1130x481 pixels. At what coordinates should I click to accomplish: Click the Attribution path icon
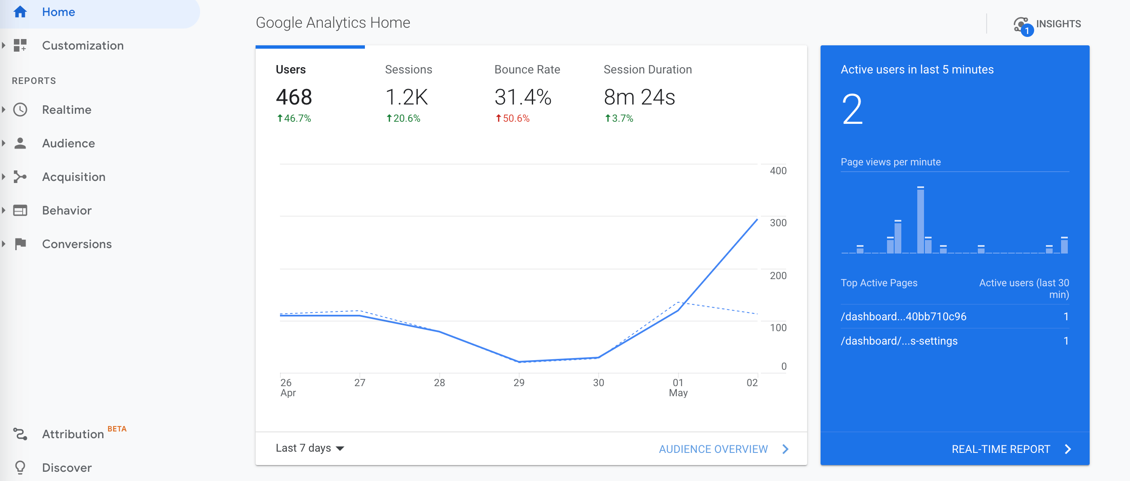pyautogui.click(x=20, y=434)
